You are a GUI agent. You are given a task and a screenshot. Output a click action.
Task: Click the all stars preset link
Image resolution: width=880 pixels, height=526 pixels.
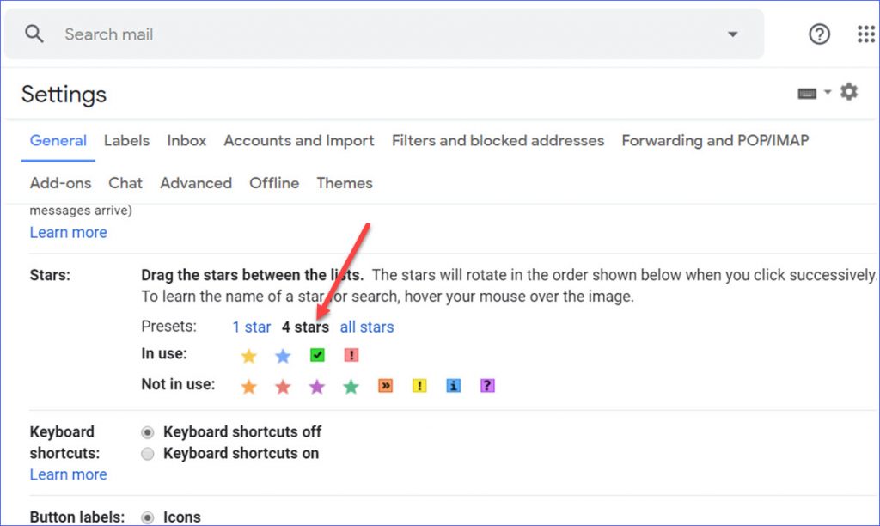pos(367,327)
